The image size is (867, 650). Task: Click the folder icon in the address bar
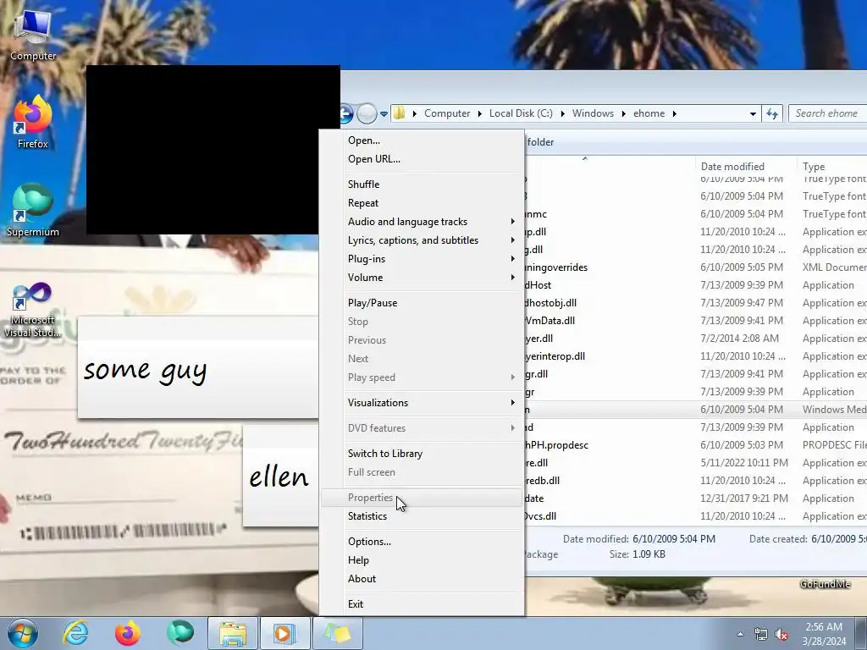click(x=400, y=113)
